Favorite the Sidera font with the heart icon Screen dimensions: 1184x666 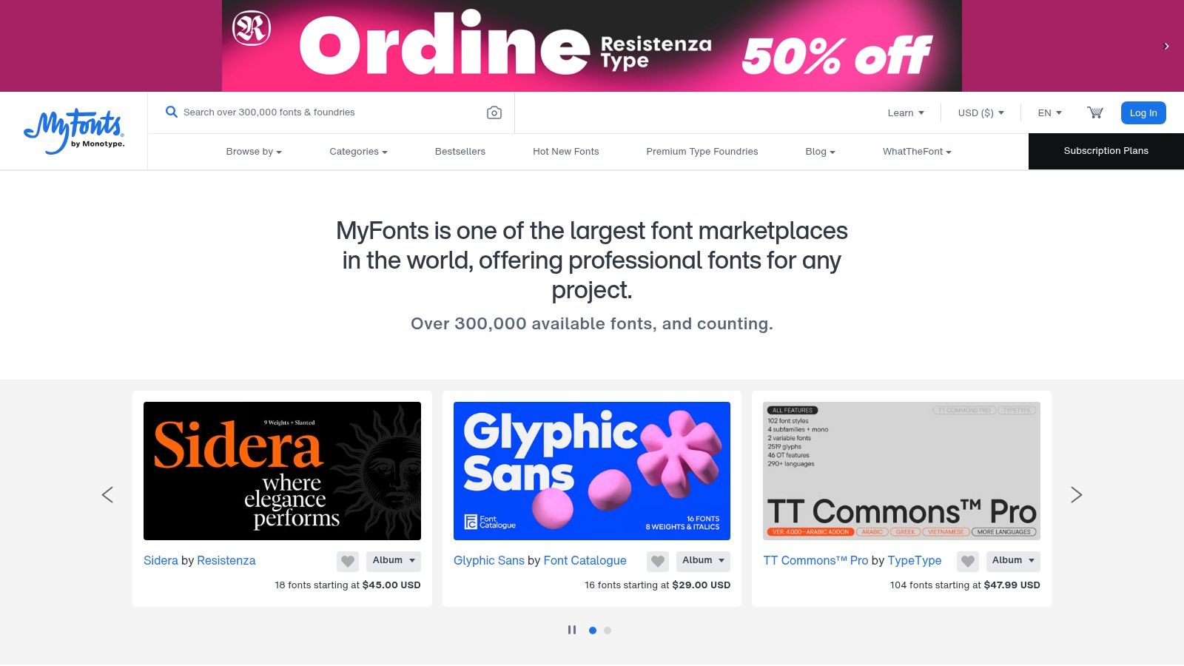pyautogui.click(x=347, y=561)
